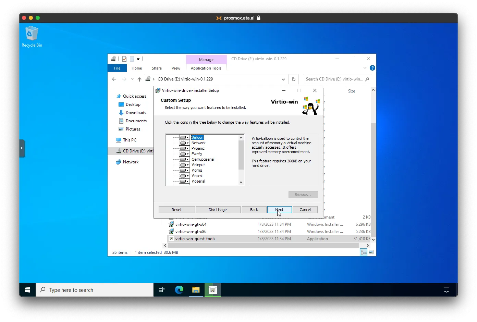The height and width of the screenshot is (322, 477).
Task: Open the Windows Start menu
Action: click(27, 290)
